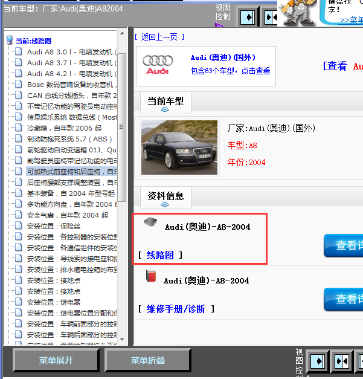Viewport: 363px width, 379px height.
Task: Select 安装位置：车辆前面部分的控制 item
Action: click(72, 324)
